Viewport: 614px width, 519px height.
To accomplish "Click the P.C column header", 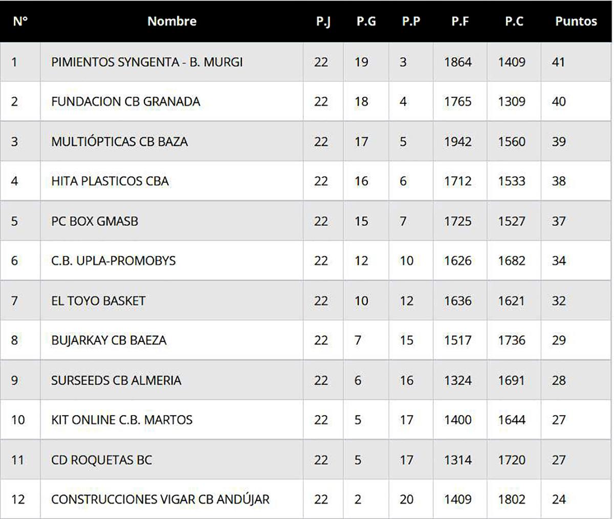I will (x=514, y=21).
